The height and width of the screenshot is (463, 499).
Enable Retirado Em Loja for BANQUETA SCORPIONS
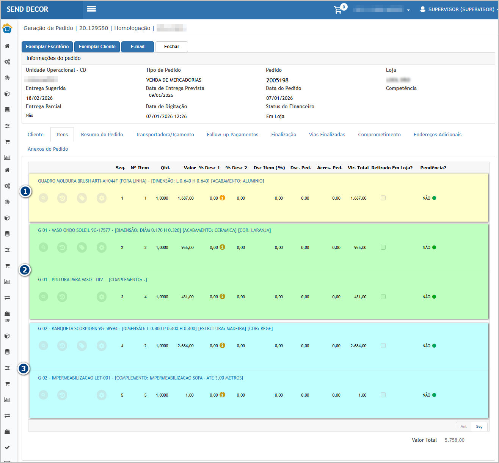point(383,346)
